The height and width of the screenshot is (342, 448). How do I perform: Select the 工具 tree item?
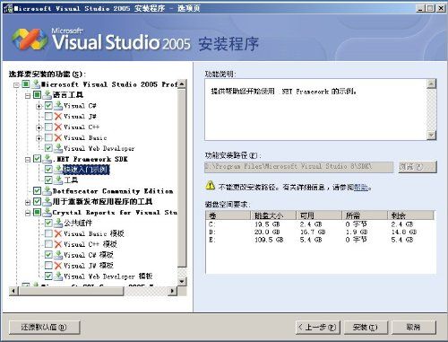coord(71,180)
